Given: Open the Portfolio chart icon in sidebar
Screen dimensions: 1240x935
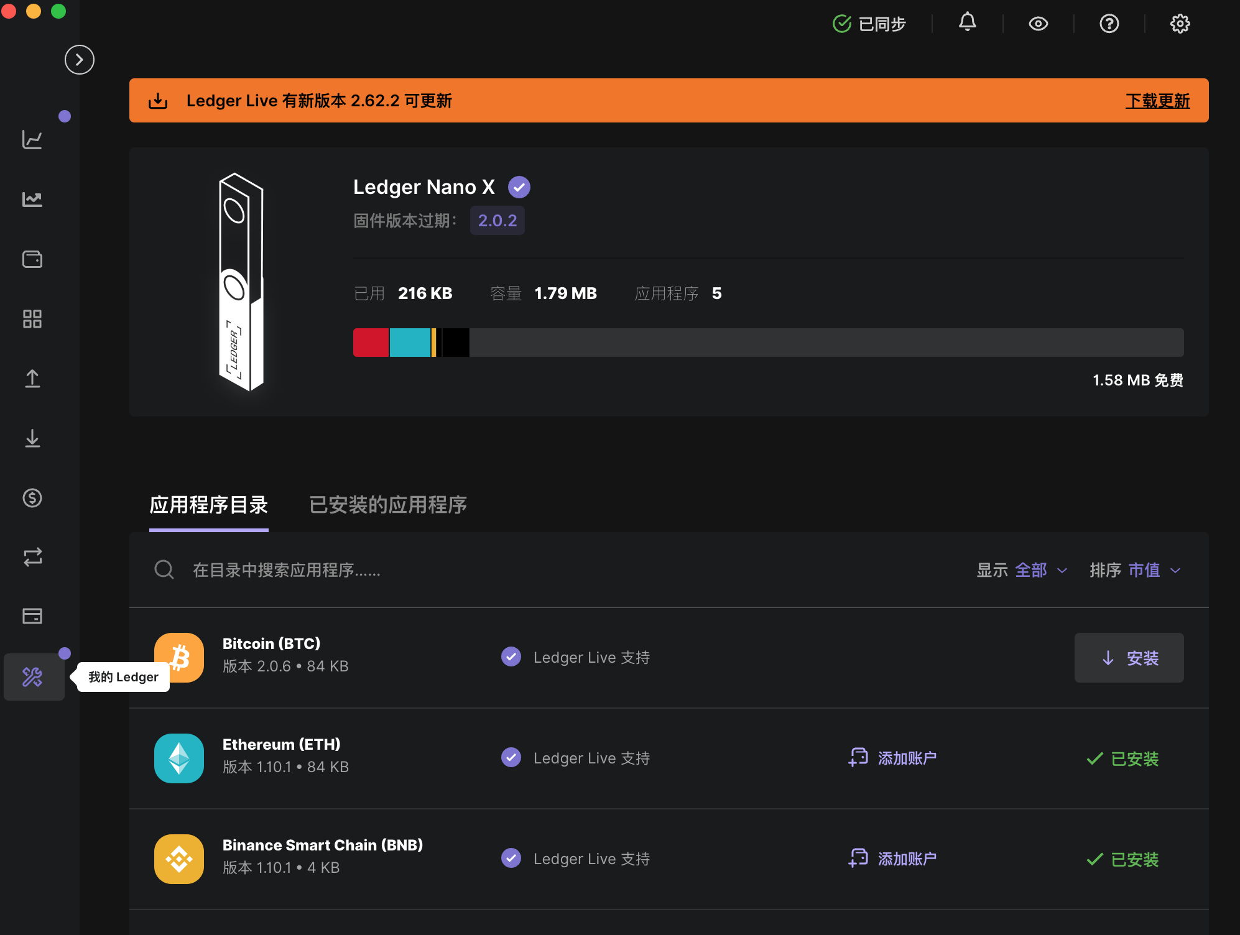Looking at the screenshot, I should tap(32, 139).
